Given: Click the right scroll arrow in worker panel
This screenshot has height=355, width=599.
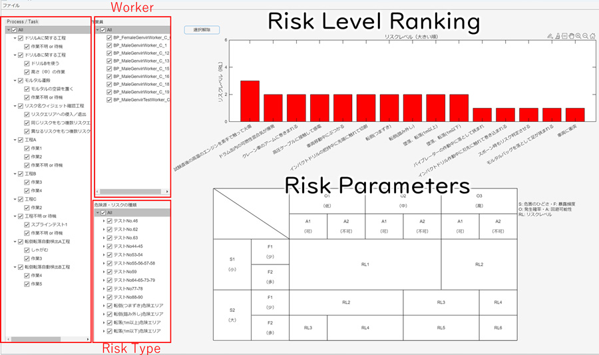Looking at the screenshot, I should (x=167, y=191).
